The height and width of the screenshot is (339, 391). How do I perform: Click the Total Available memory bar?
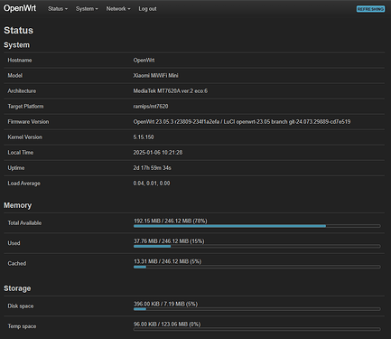257,226
